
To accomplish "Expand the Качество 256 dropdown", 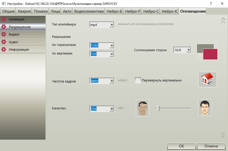I will point(112,109).
